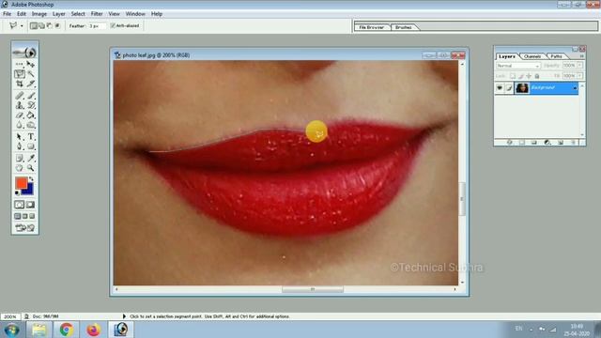
Task: Select the Clone Stamp tool
Action: pyautogui.click(x=19, y=105)
